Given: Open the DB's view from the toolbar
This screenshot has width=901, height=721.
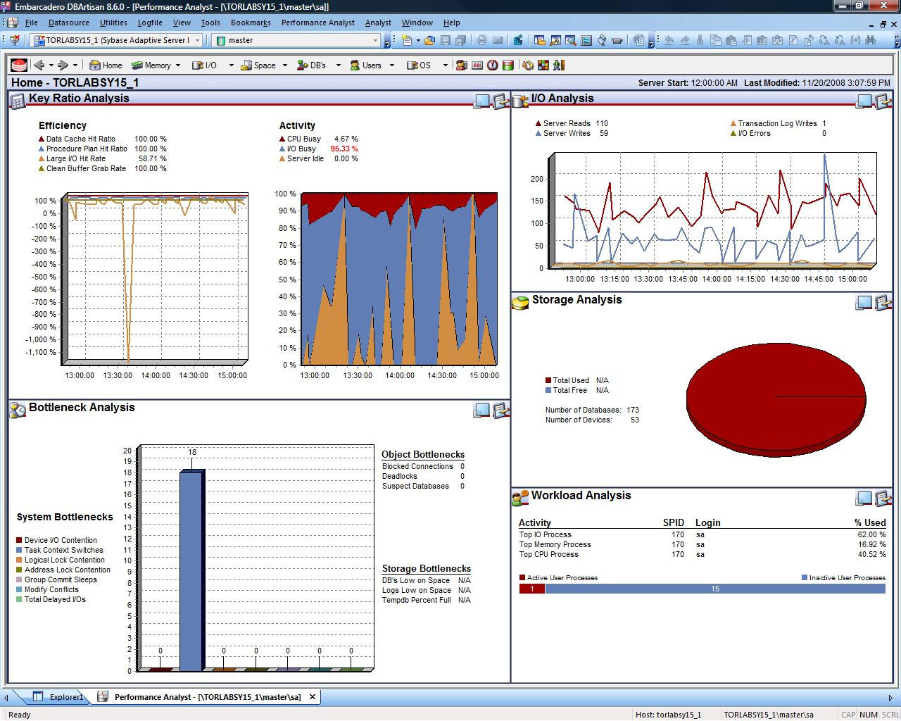Looking at the screenshot, I should (x=312, y=65).
